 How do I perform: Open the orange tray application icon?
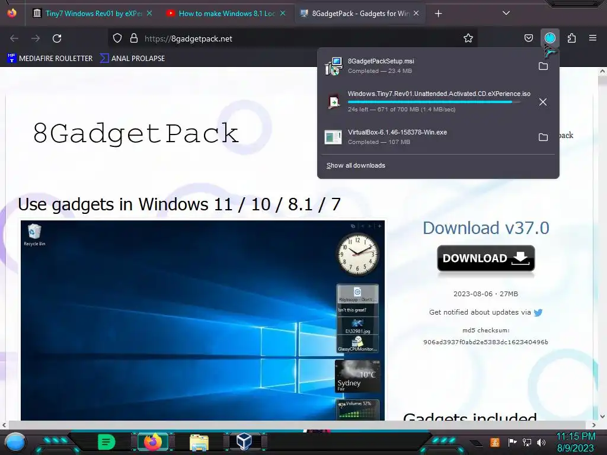[495, 442]
